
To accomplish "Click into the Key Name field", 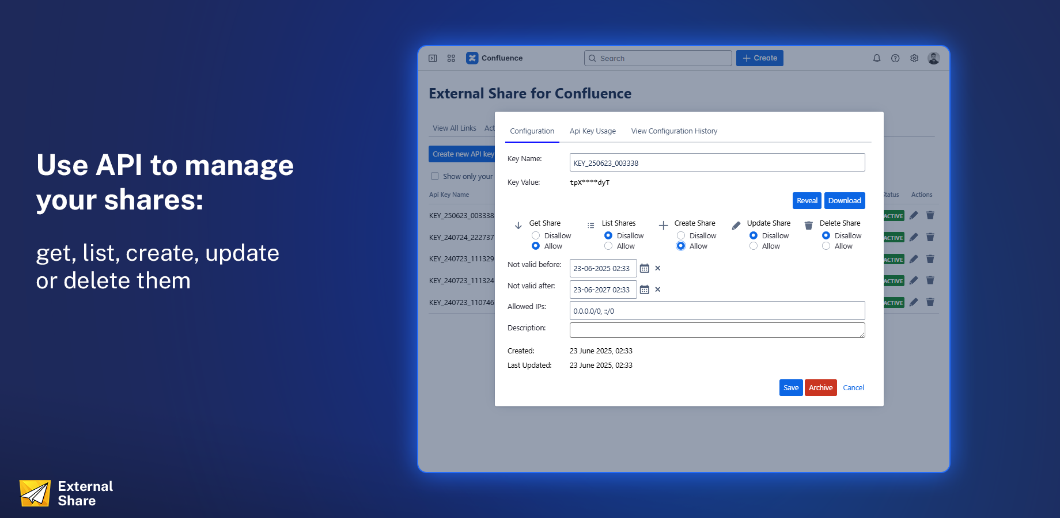I will pyautogui.click(x=717, y=162).
